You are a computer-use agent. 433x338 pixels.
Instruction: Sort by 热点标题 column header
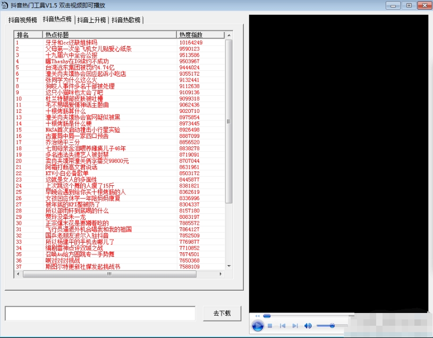tap(109, 35)
